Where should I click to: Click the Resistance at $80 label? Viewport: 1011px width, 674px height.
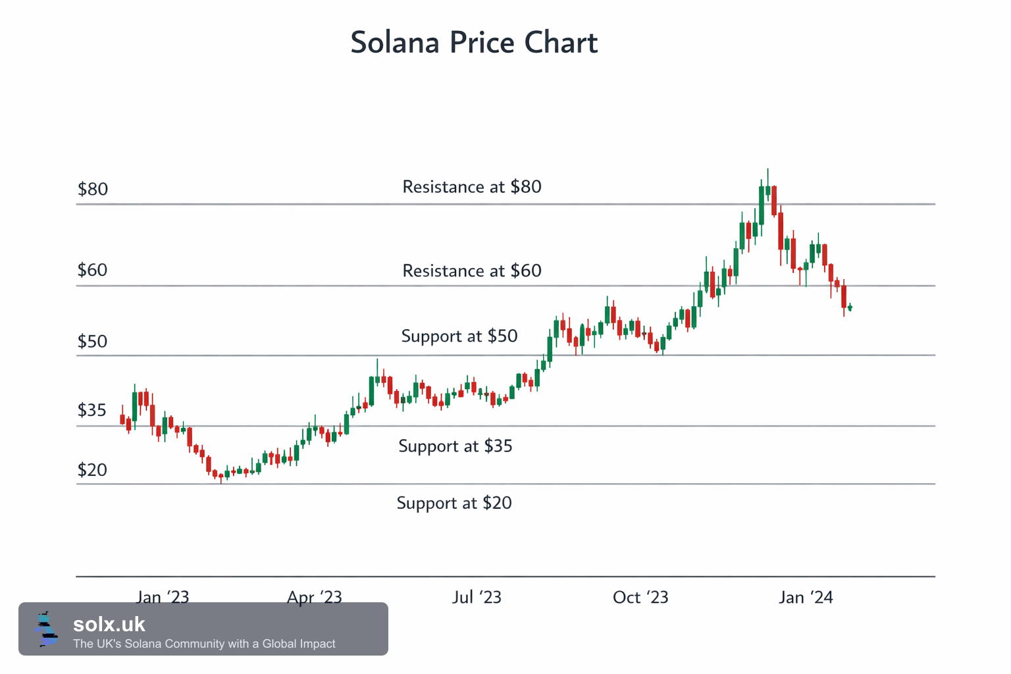point(472,187)
